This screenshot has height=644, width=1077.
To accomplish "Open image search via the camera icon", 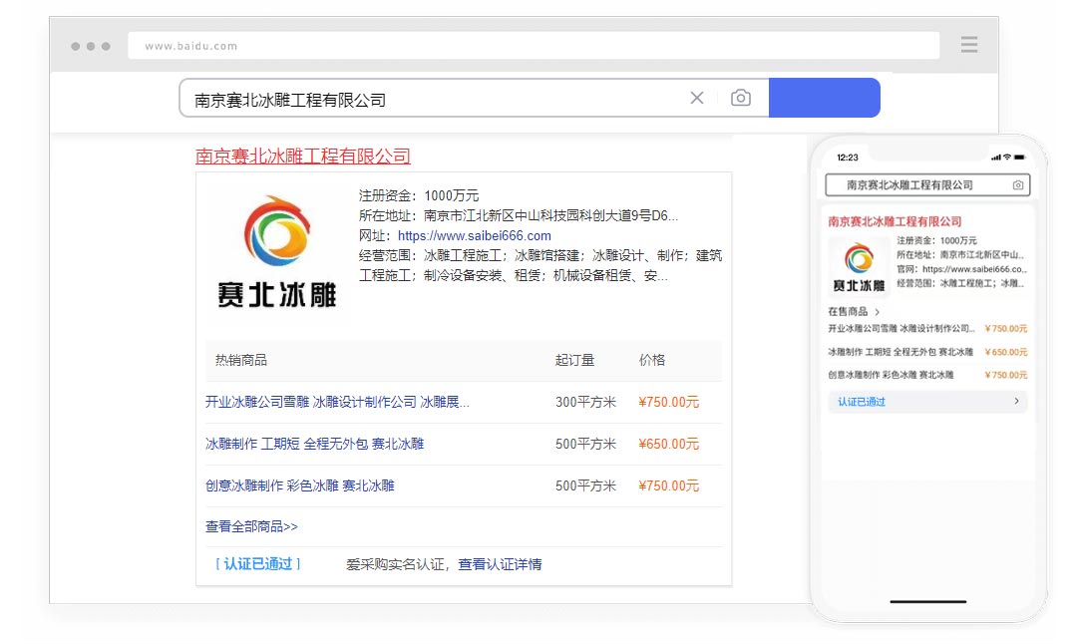I will pos(740,98).
